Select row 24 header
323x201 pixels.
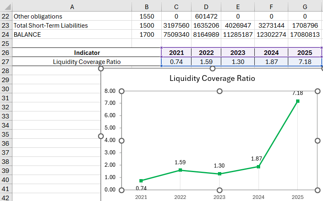[6, 35]
